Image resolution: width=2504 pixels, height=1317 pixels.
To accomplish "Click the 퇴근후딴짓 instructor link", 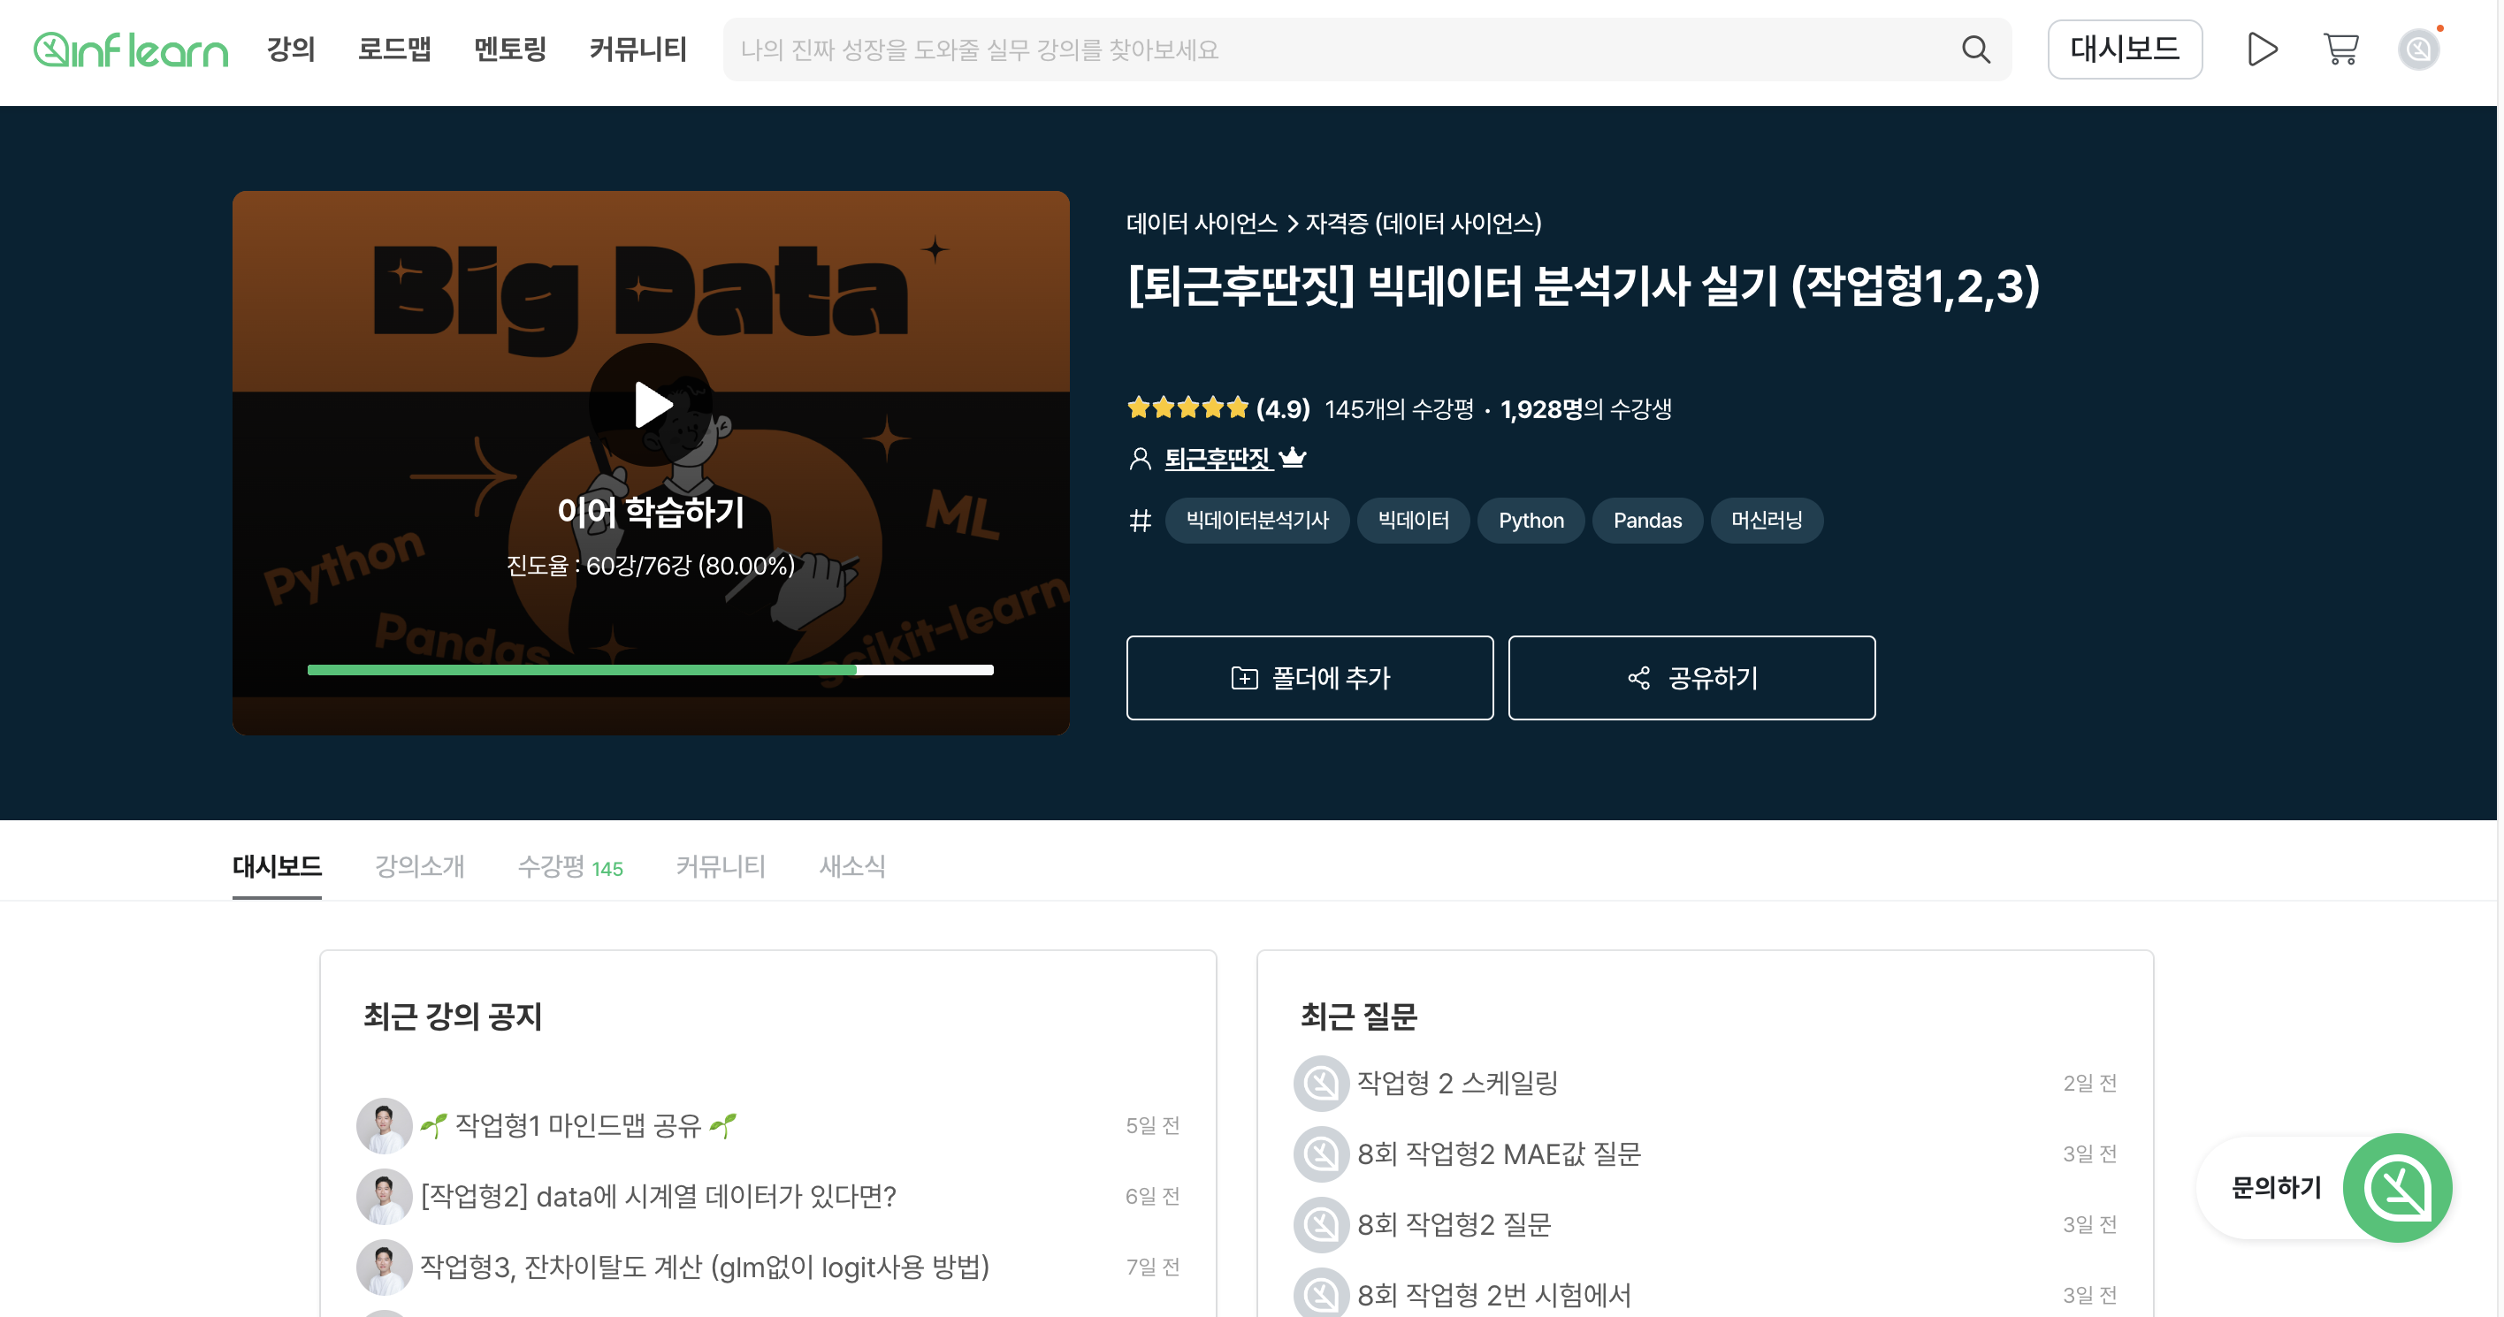I will 1217,458.
